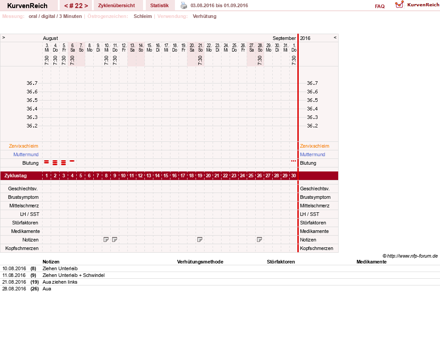Click the left LH / SST row label

(x=30, y=214)
